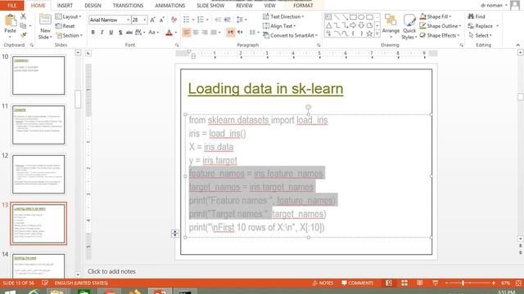The width and height of the screenshot is (524, 294).
Task: Select the triangle shape in shapes gallery
Action: coord(328,25)
